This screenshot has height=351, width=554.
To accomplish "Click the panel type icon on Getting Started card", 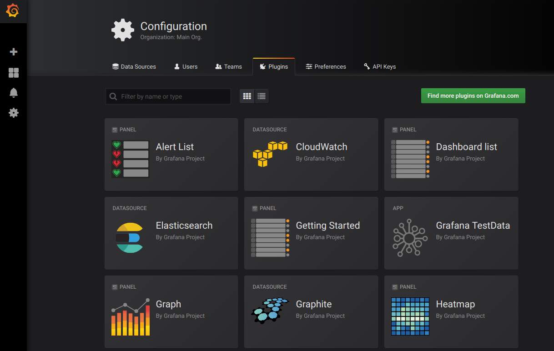I will 255,208.
